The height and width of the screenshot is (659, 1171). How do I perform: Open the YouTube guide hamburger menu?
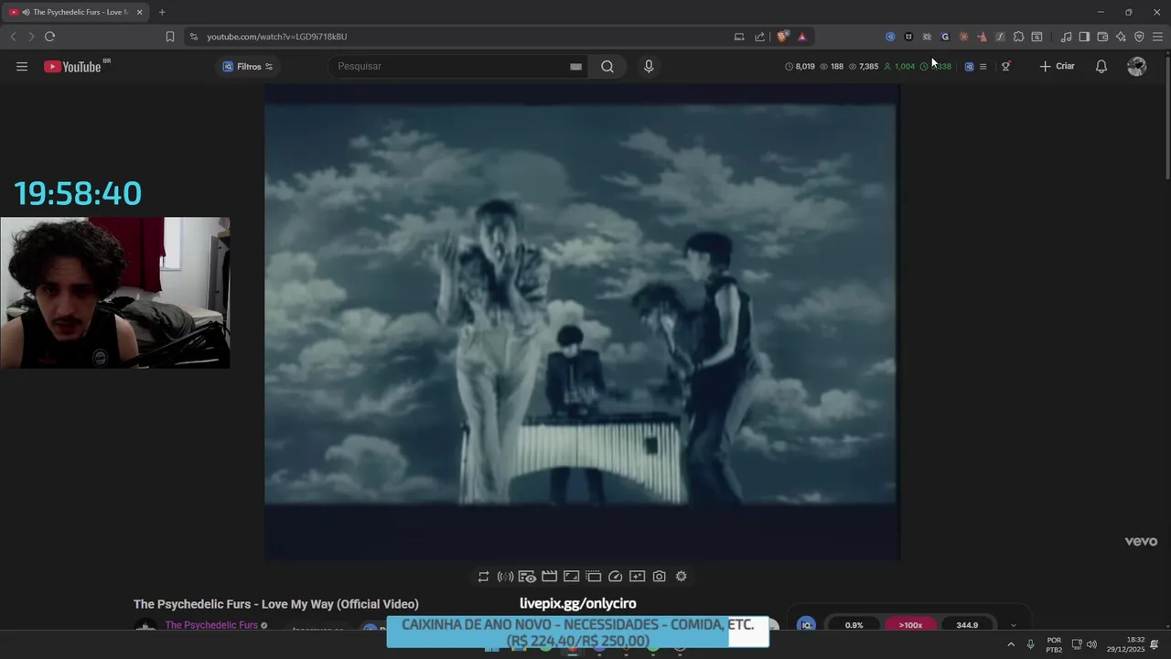[x=22, y=66]
